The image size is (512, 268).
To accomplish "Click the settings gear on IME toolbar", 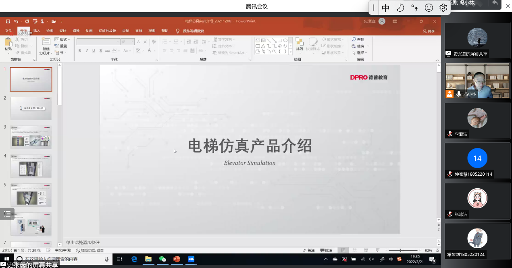I will tap(443, 8).
